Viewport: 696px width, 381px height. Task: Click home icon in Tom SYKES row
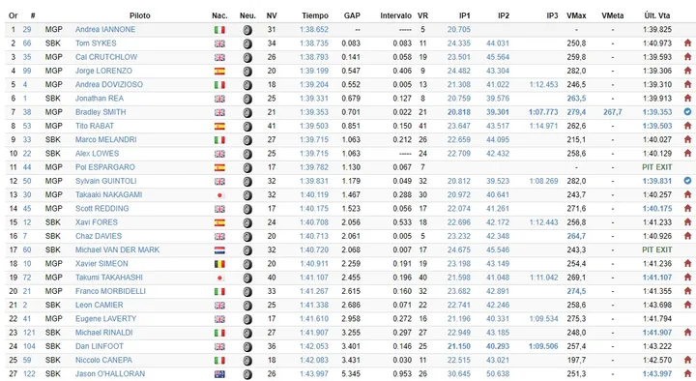(687, 44)
